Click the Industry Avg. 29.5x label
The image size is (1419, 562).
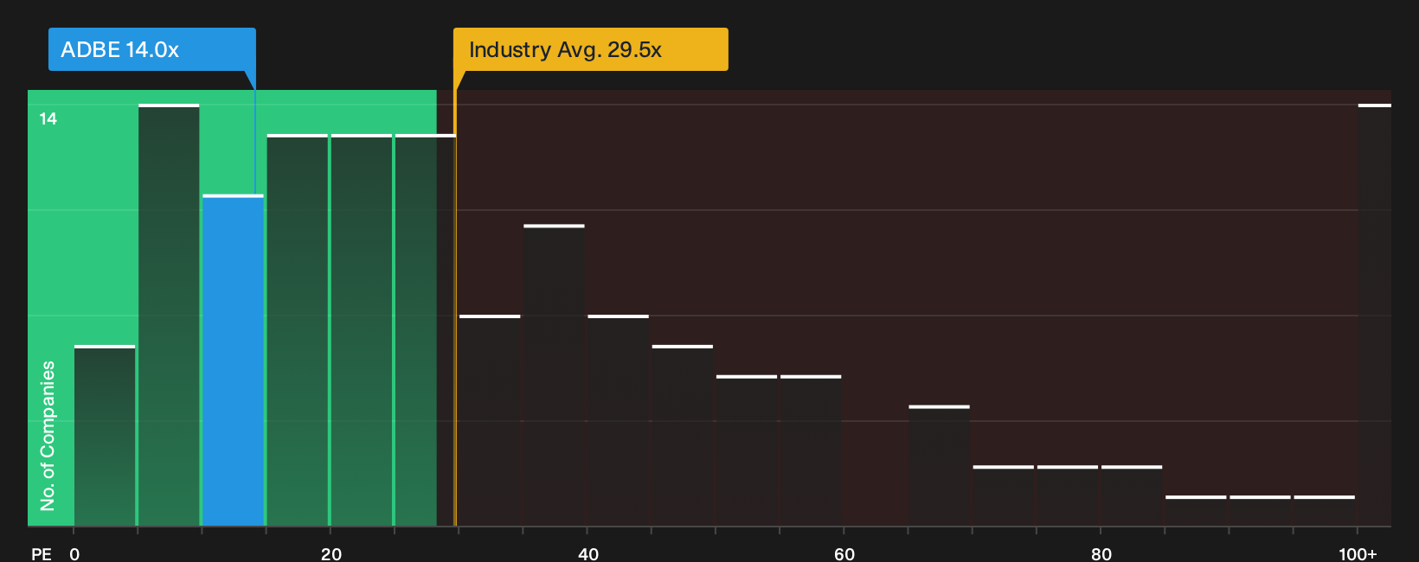[x=591, y=49]
